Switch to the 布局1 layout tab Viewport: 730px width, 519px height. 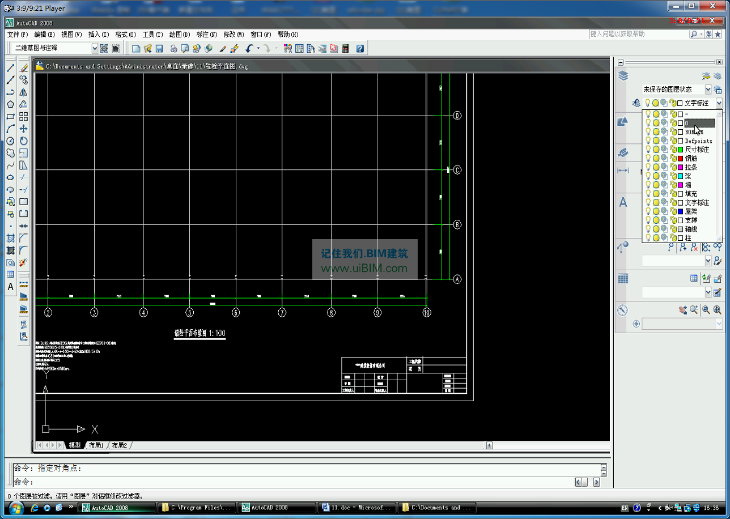pos(96,445)
